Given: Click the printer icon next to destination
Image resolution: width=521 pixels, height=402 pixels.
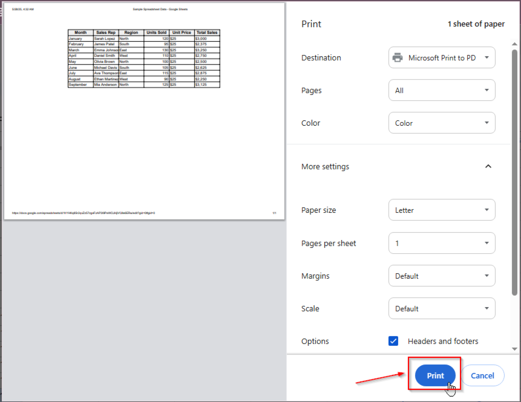Looking at the screenshot, I should click(398, 58).
